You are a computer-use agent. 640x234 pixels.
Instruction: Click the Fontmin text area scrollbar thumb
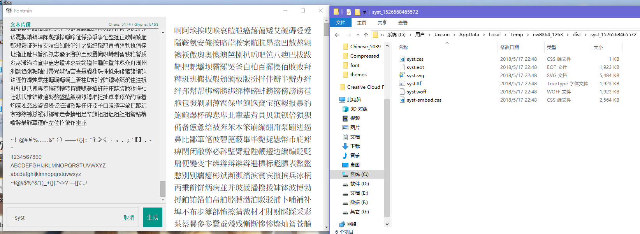click(163, 188)
